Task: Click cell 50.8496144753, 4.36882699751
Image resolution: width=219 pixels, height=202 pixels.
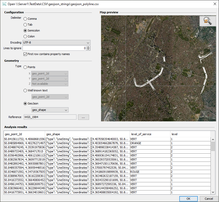Action: tap(24, 184)
